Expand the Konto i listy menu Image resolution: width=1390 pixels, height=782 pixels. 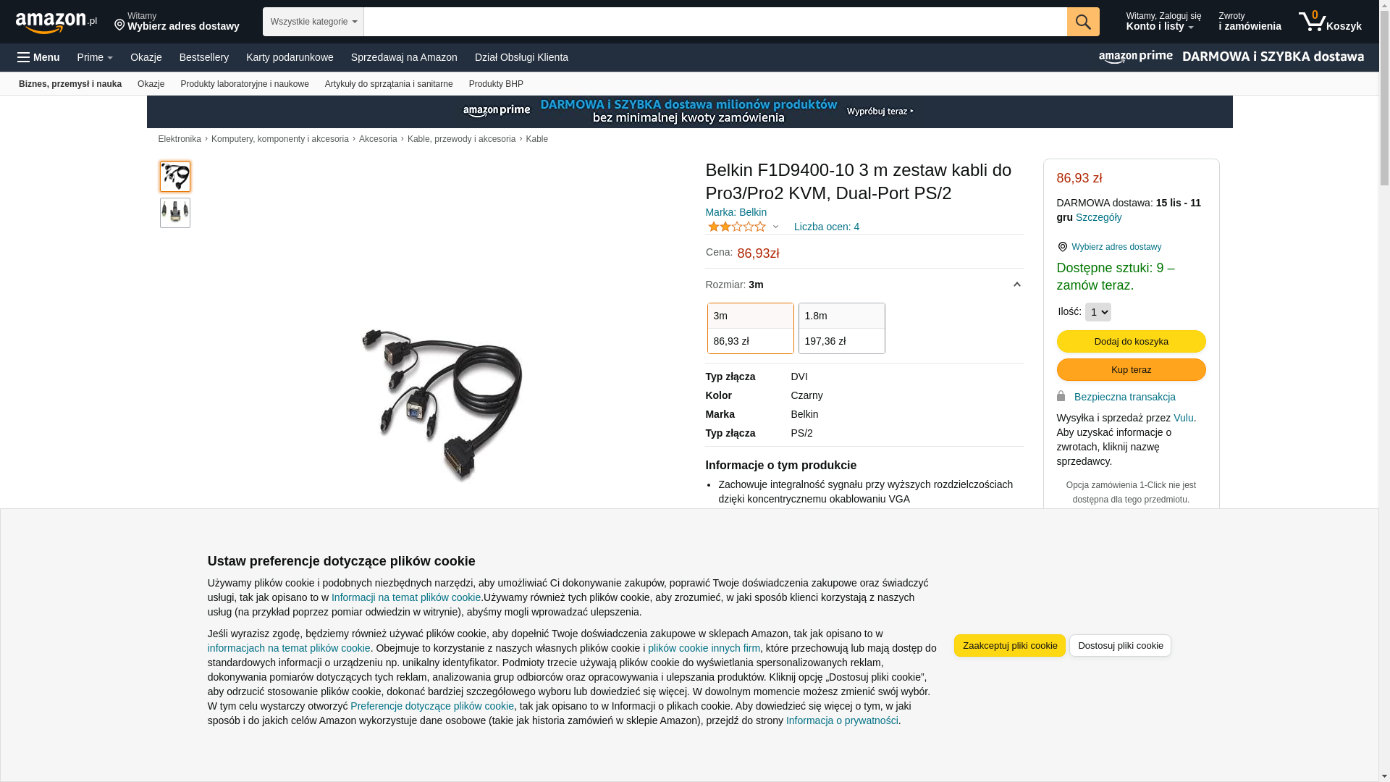[1163, 22]
